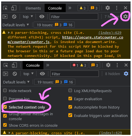Viewport: 132px width, 136px height.
Task: Click 19 Issues button in top panel
Action: coord(54,25)
